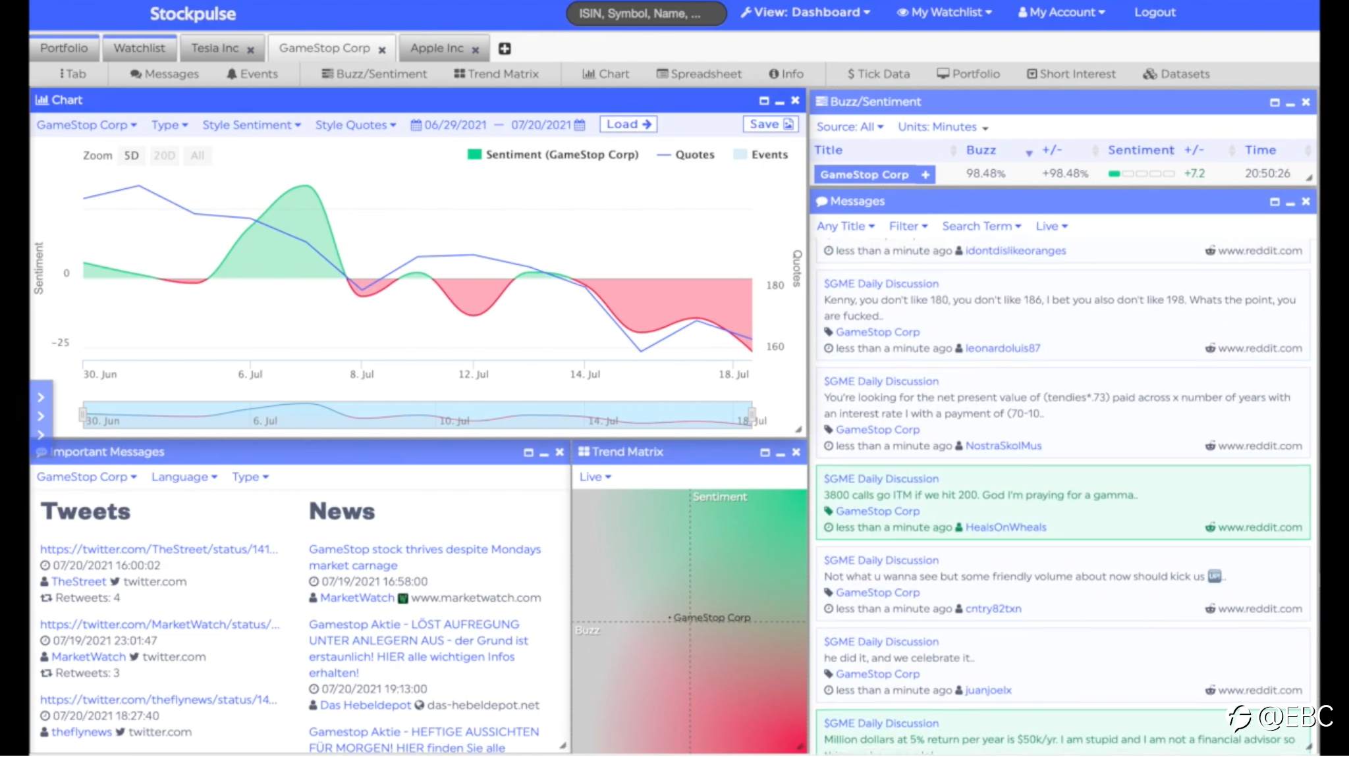Open the Info toolbar item

tap(786, 74)
